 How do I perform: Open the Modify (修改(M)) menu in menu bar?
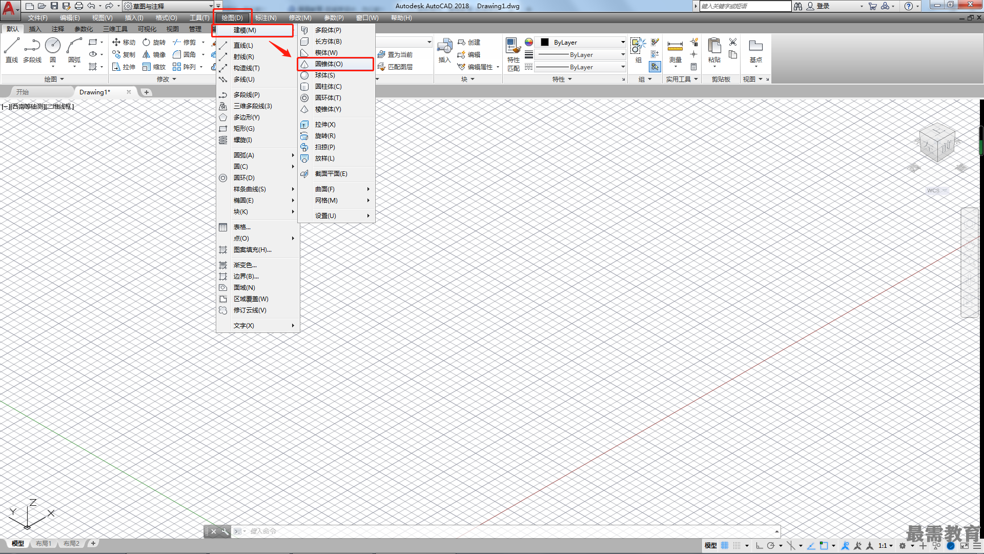pos(300,18)
